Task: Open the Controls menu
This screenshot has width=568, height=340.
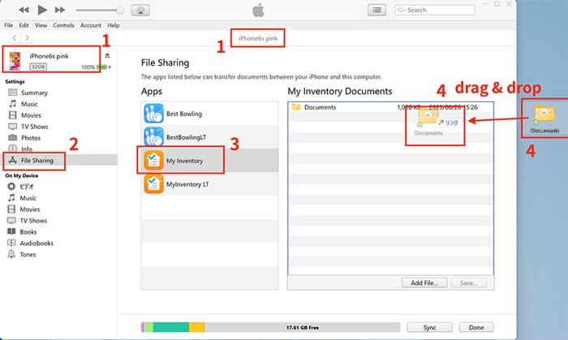Action: [x=64, y=25]
